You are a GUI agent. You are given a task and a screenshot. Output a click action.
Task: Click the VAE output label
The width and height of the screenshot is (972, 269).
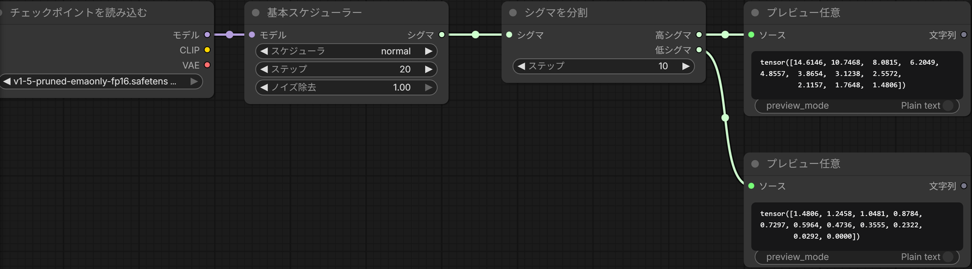(x=191, y=66)
